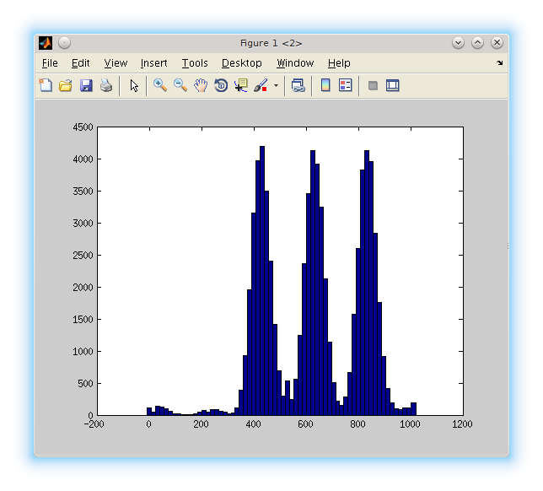
Task: Hide plot tools using toolbar icon
Action: [373, 85]
